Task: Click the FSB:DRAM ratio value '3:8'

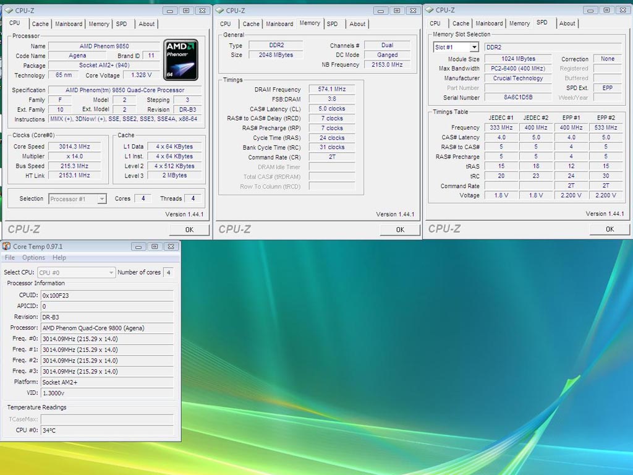Action: point(332,98)
